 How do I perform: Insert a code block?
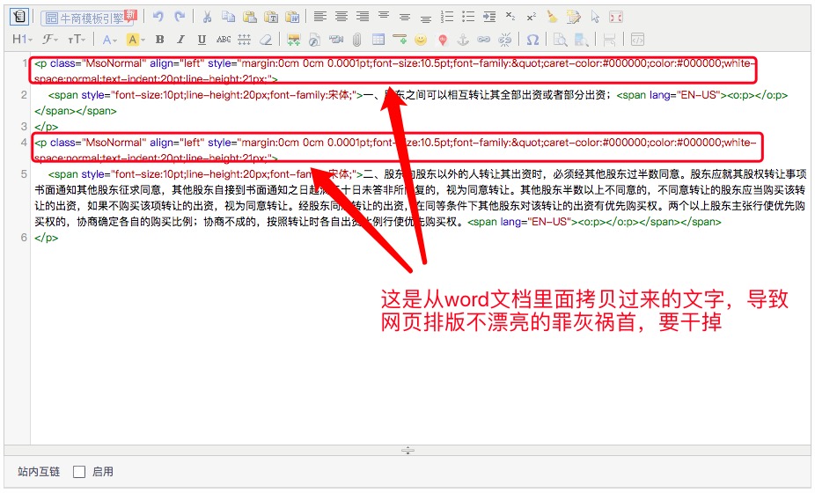pos(637,40)
